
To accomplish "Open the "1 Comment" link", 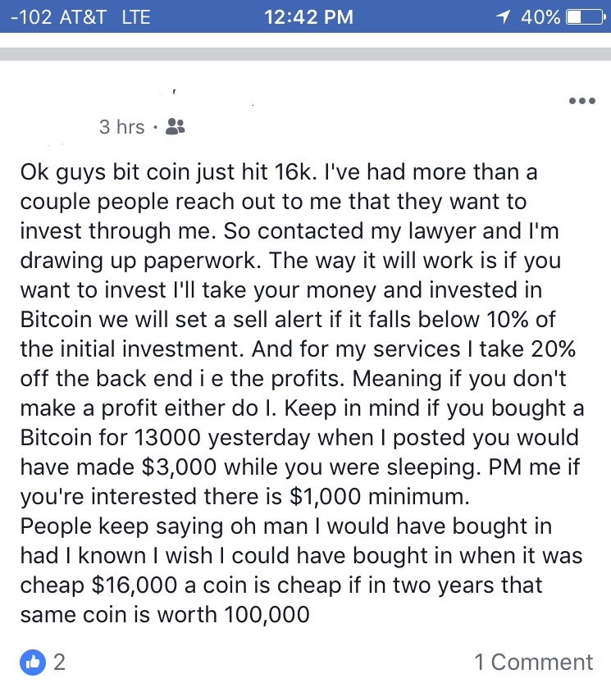I will pyautogui.click(x=533, y=662).
